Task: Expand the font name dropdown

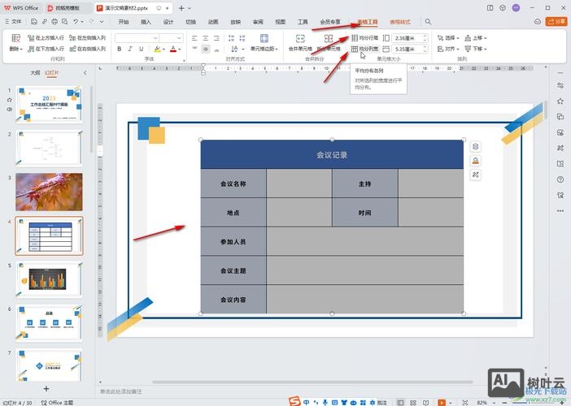Action: click(x=154, y=38)
